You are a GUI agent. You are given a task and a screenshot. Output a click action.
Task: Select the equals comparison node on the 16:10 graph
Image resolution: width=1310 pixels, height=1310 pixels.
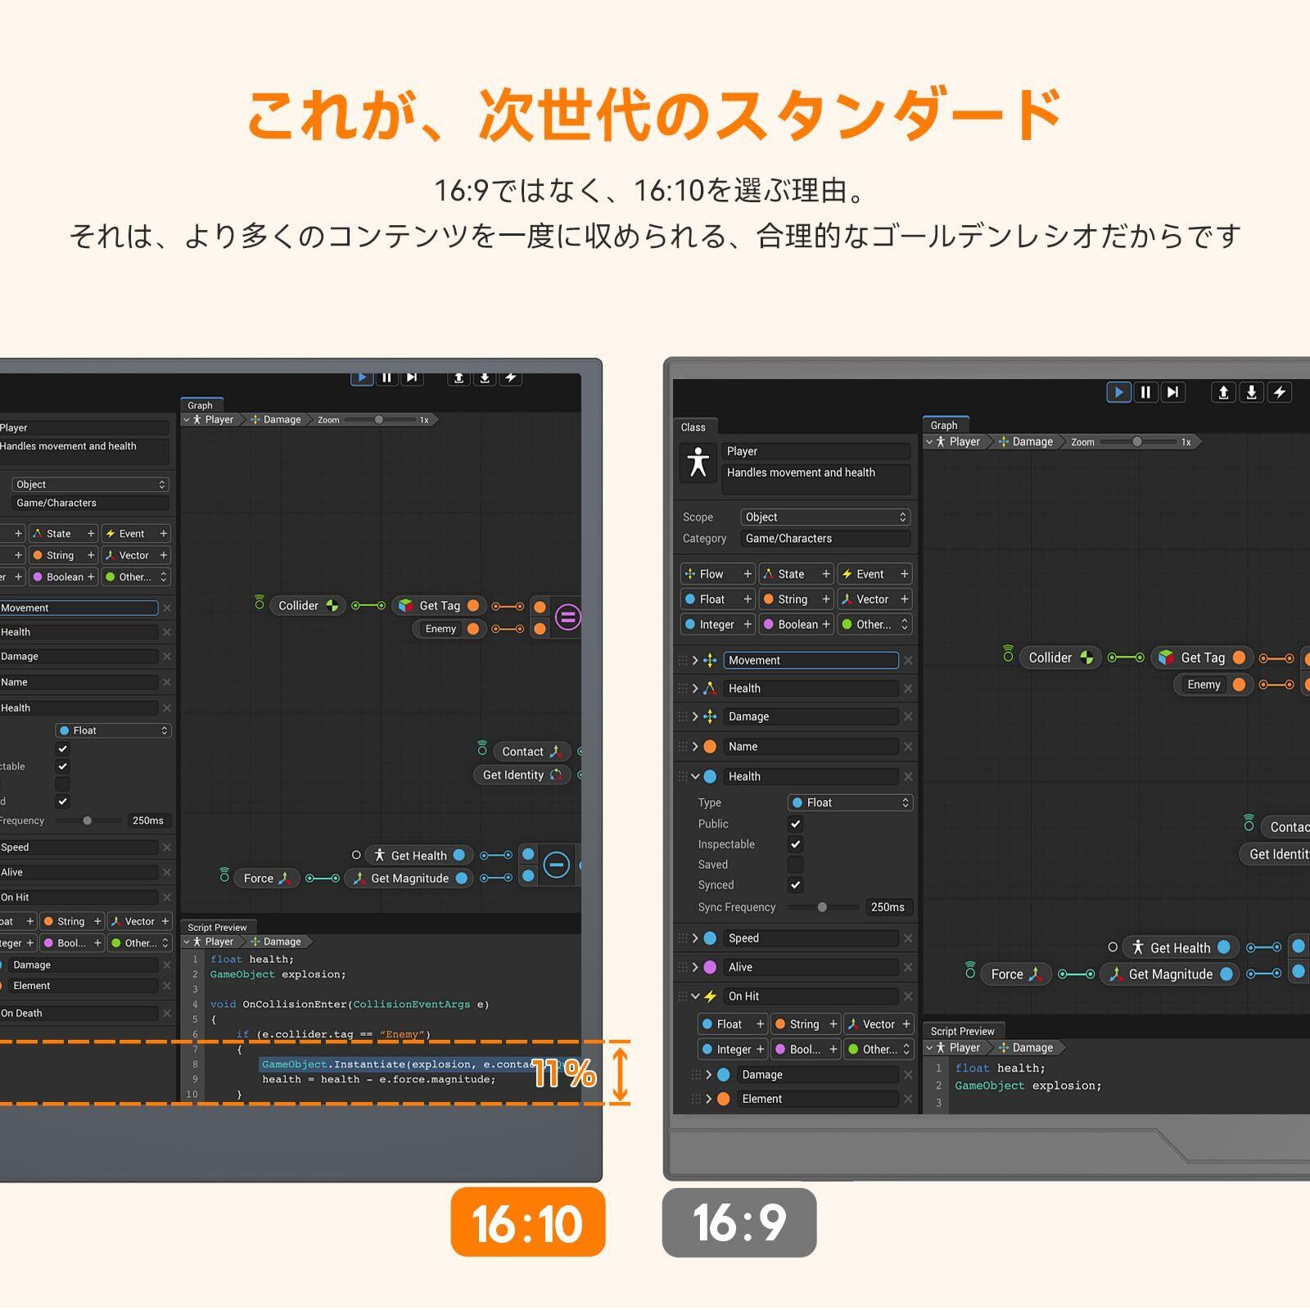[567, 617]
